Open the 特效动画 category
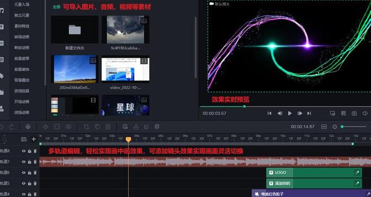Viewport: 371px width, 197px height. point(22,48)
